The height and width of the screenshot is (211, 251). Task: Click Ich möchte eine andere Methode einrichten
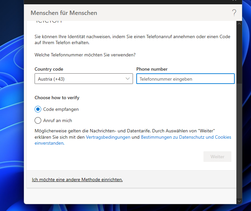(77, 179)
